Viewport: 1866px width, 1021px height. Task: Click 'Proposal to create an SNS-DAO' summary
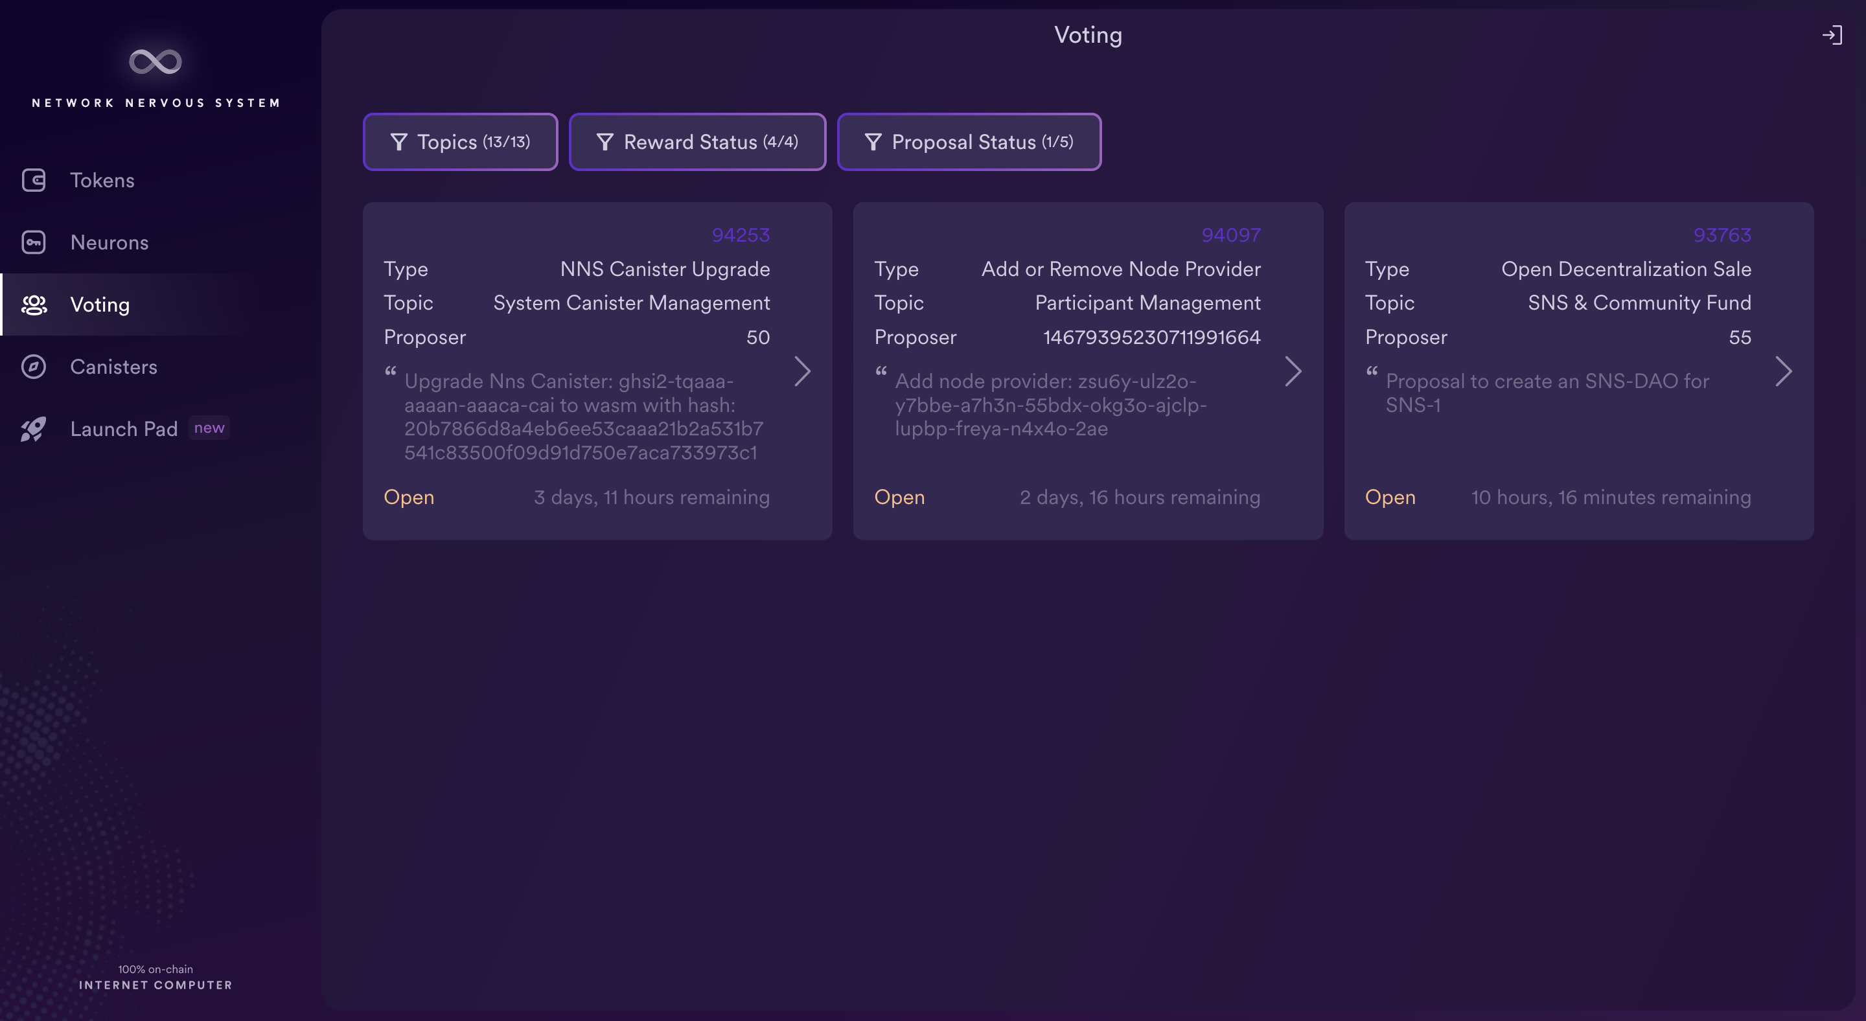click(1547, 393)
